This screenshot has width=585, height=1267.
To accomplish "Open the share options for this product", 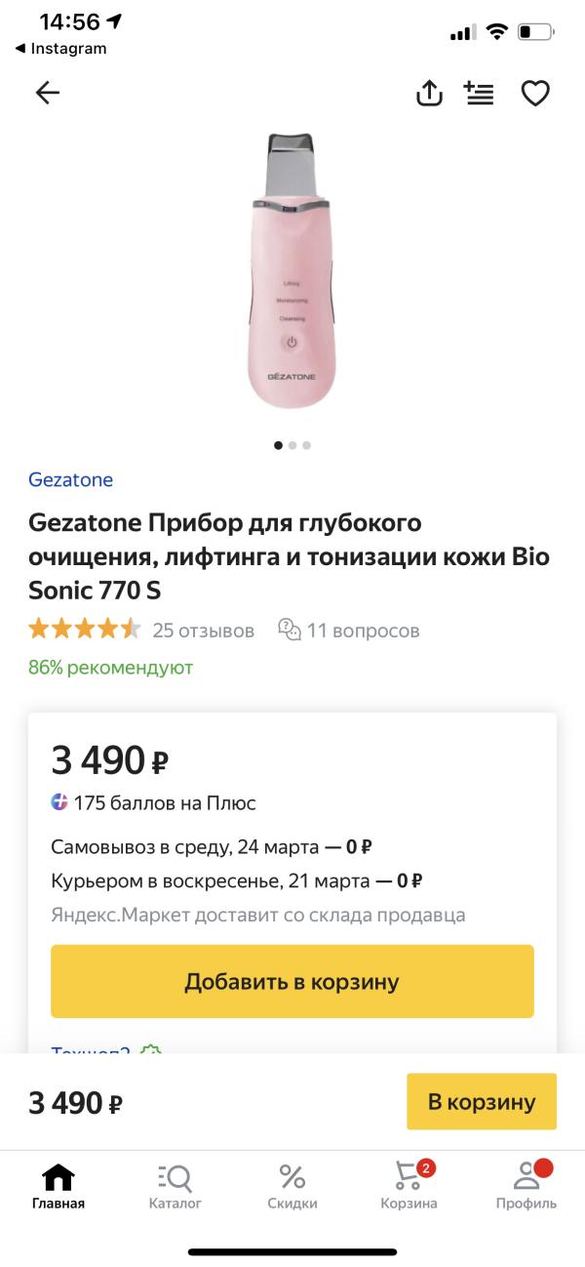I will 429,93.
